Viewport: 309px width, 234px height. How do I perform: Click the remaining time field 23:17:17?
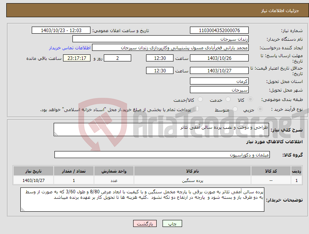click(77, 58)
